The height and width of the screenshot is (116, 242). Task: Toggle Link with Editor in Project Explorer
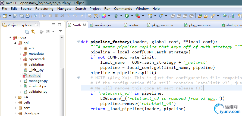pyautogui.click(x=33, y=32)
